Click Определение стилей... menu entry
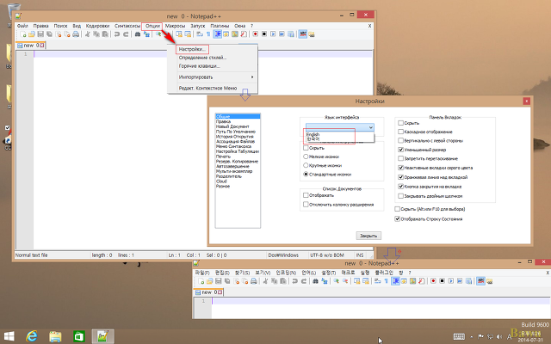Viewport: 551px width, 344px height. point(202,58)
